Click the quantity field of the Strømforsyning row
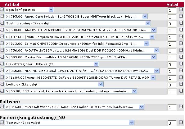Screen dimensions: 185x129 click(172, 24)
